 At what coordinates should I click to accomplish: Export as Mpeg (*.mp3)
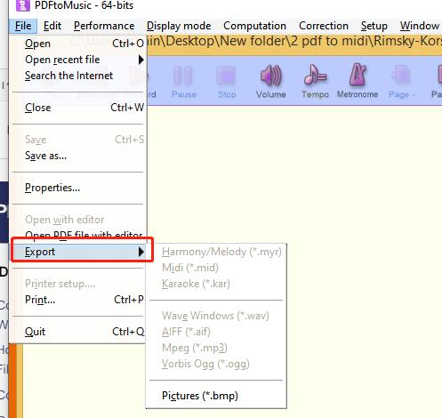[216, 348]
